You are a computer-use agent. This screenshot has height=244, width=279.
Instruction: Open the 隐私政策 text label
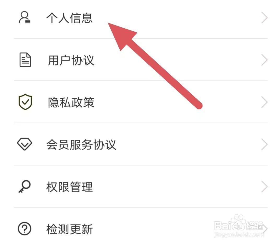point(71,102)
